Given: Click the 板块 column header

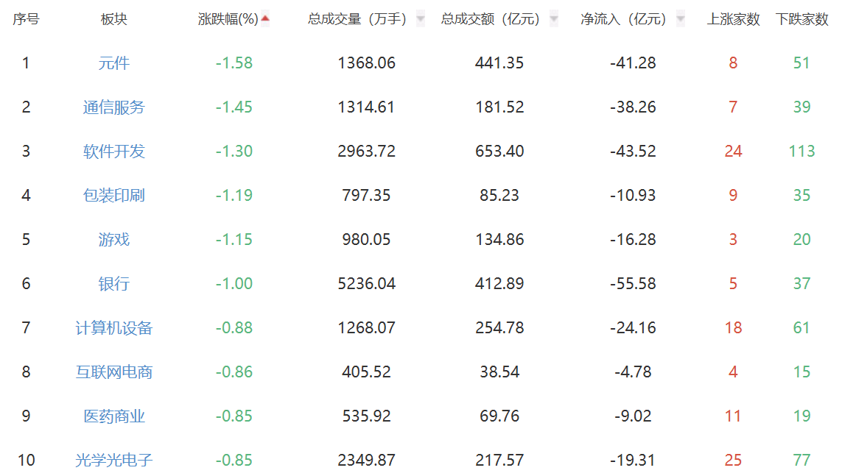Looking at the screenshot, I should (115, 18).
